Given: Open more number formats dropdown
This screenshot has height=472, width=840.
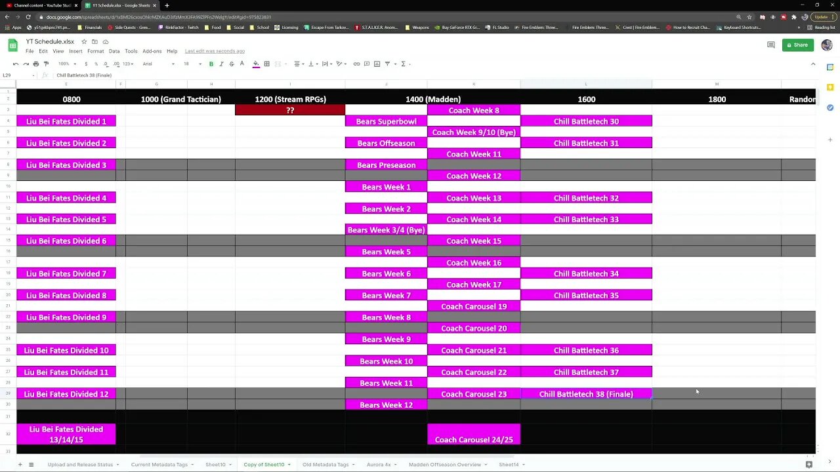Looking at the screenshot, I should point(128,64).
